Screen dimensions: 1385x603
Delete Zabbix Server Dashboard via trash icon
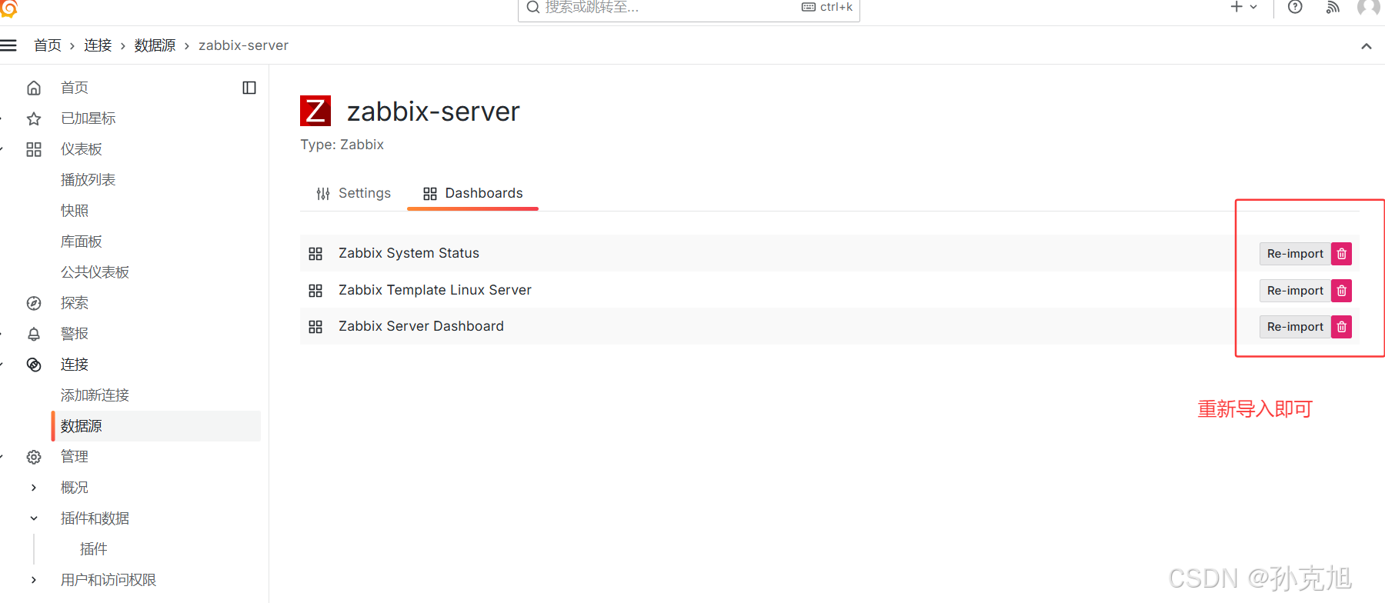click(x=1341, y=327)
